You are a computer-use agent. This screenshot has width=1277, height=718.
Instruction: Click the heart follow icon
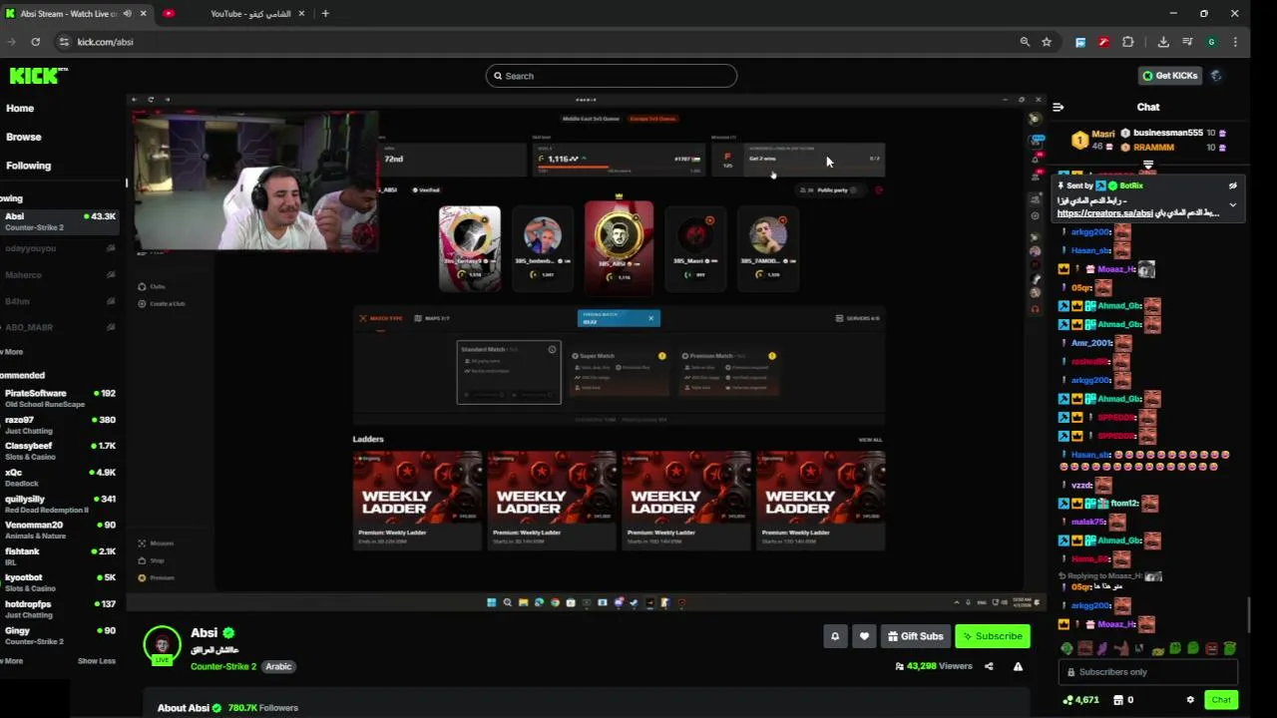[864, 636]
